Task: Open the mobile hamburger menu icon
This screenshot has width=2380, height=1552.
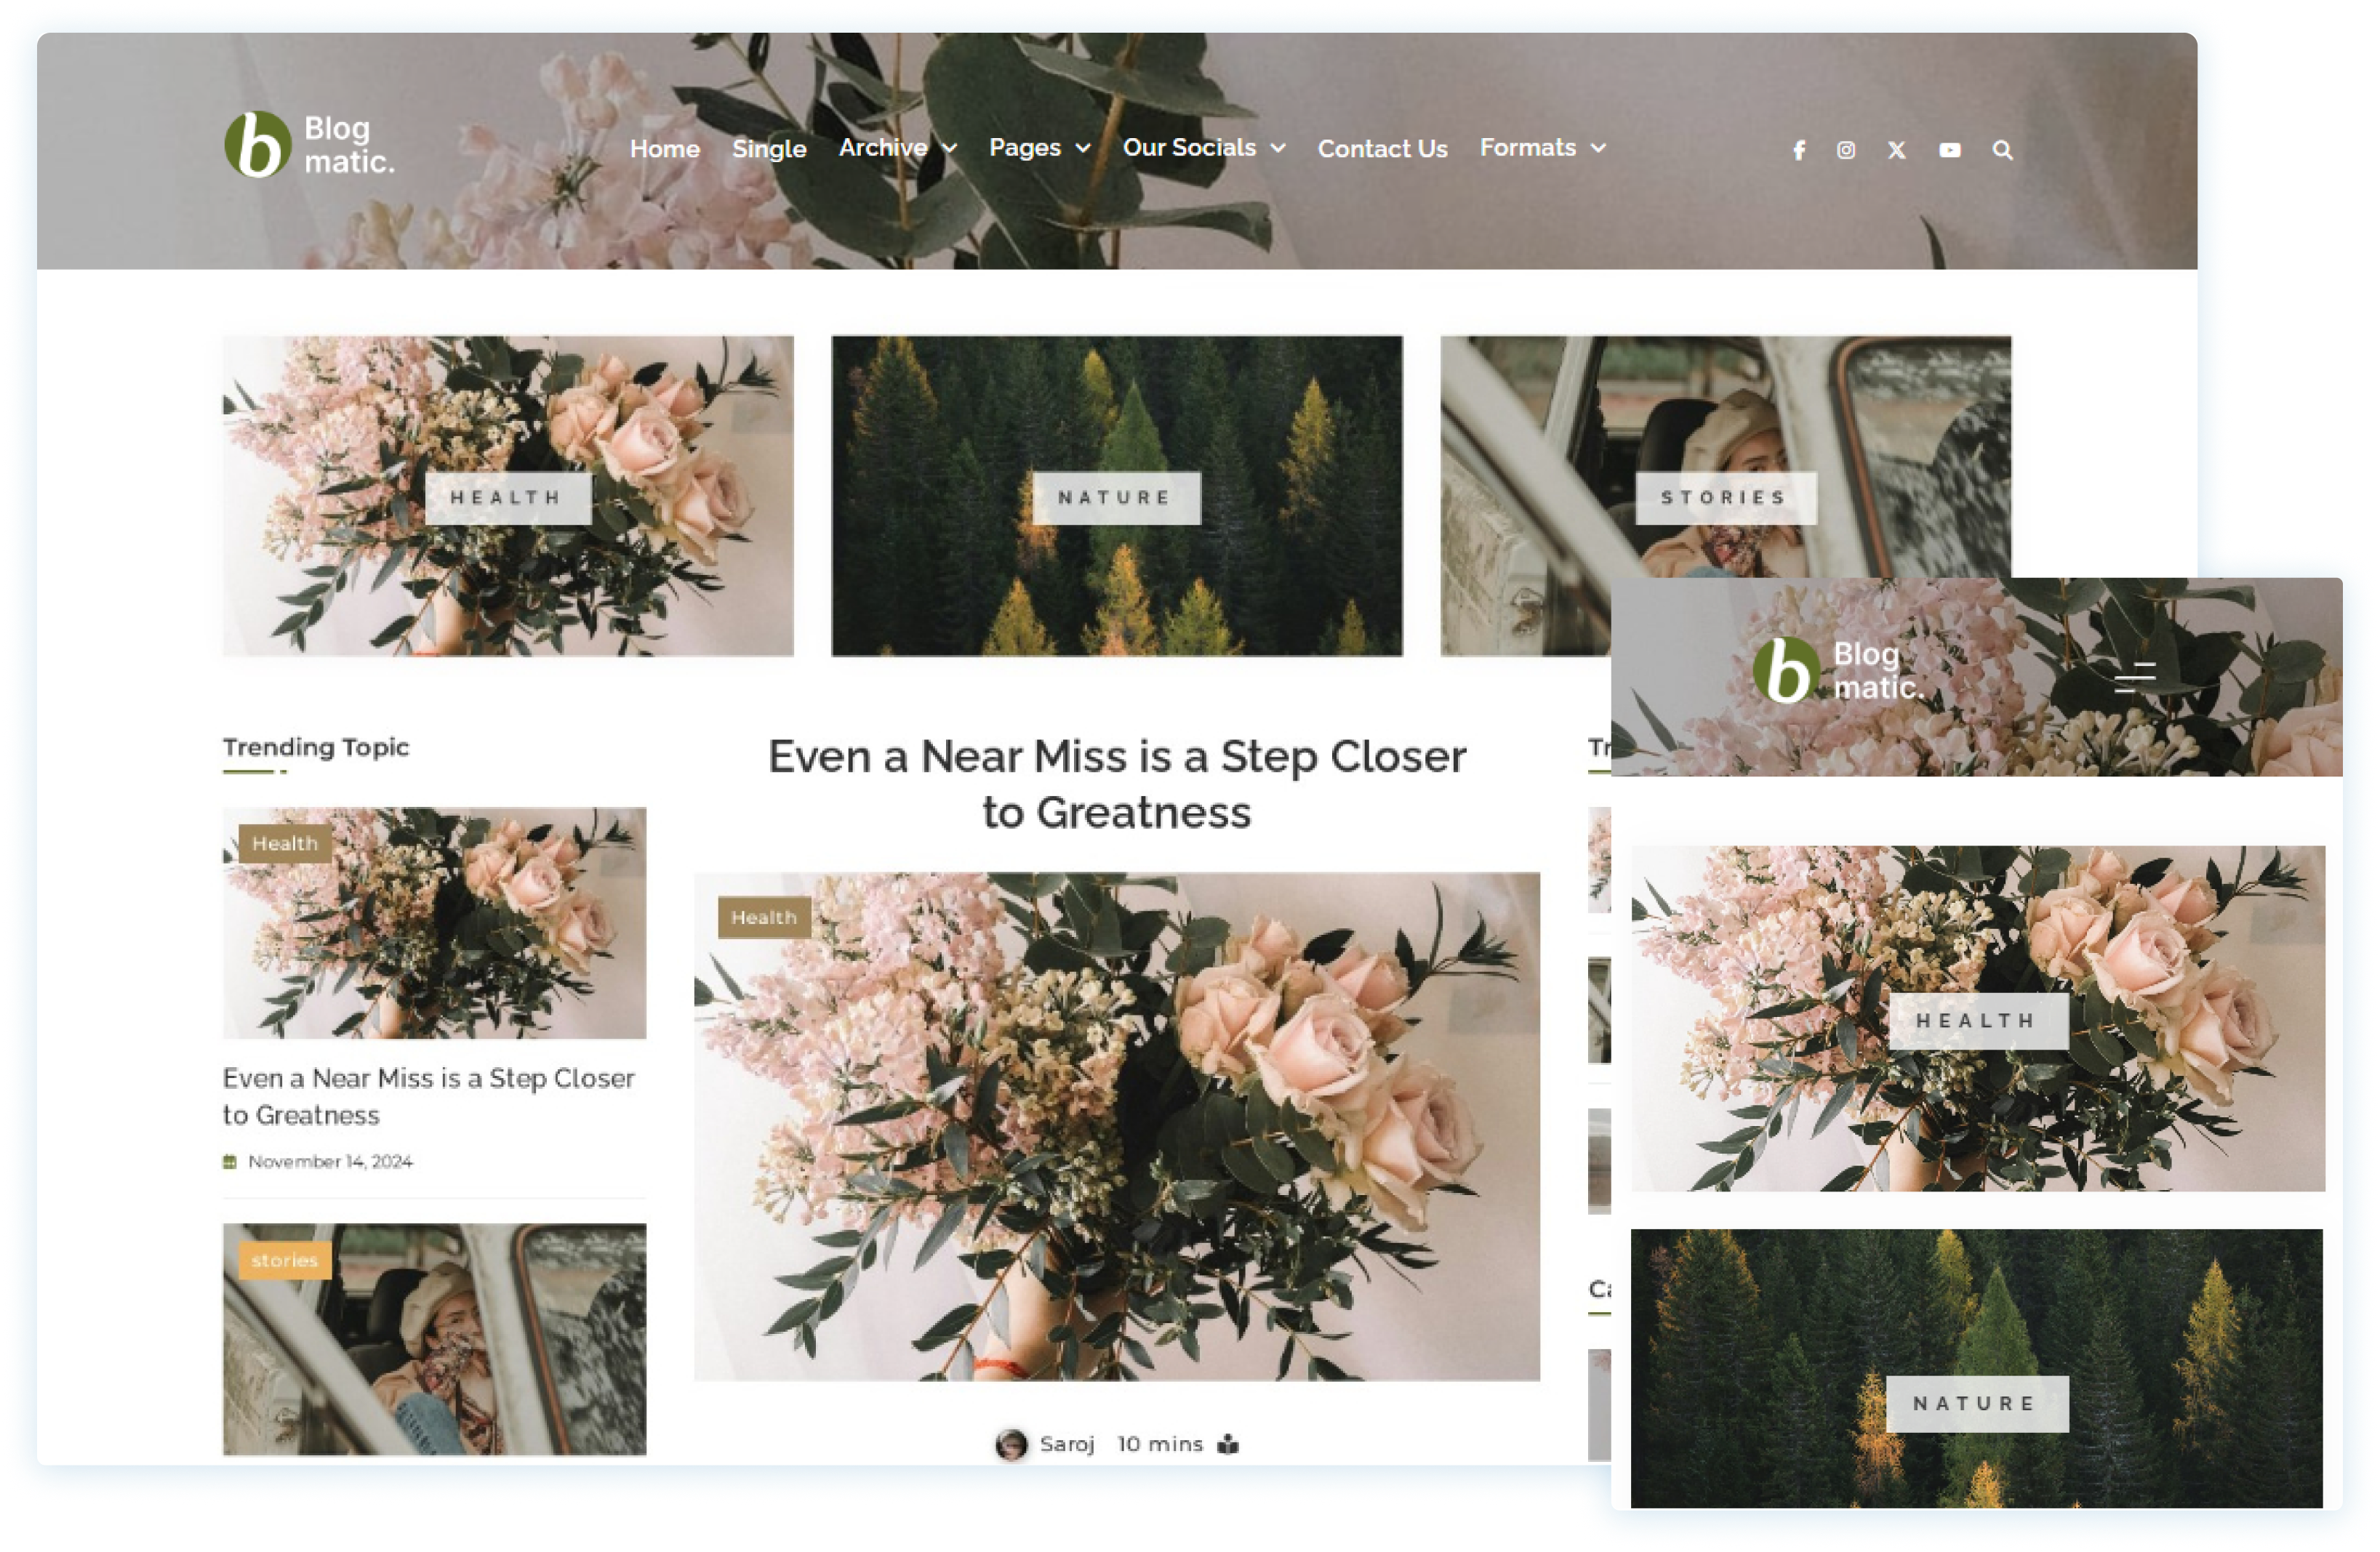Action: click(2134, 677)
